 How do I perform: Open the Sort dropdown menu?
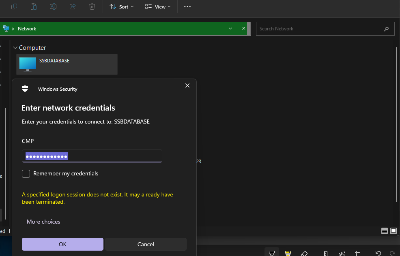pyautogui.click(x=122, y=7)
